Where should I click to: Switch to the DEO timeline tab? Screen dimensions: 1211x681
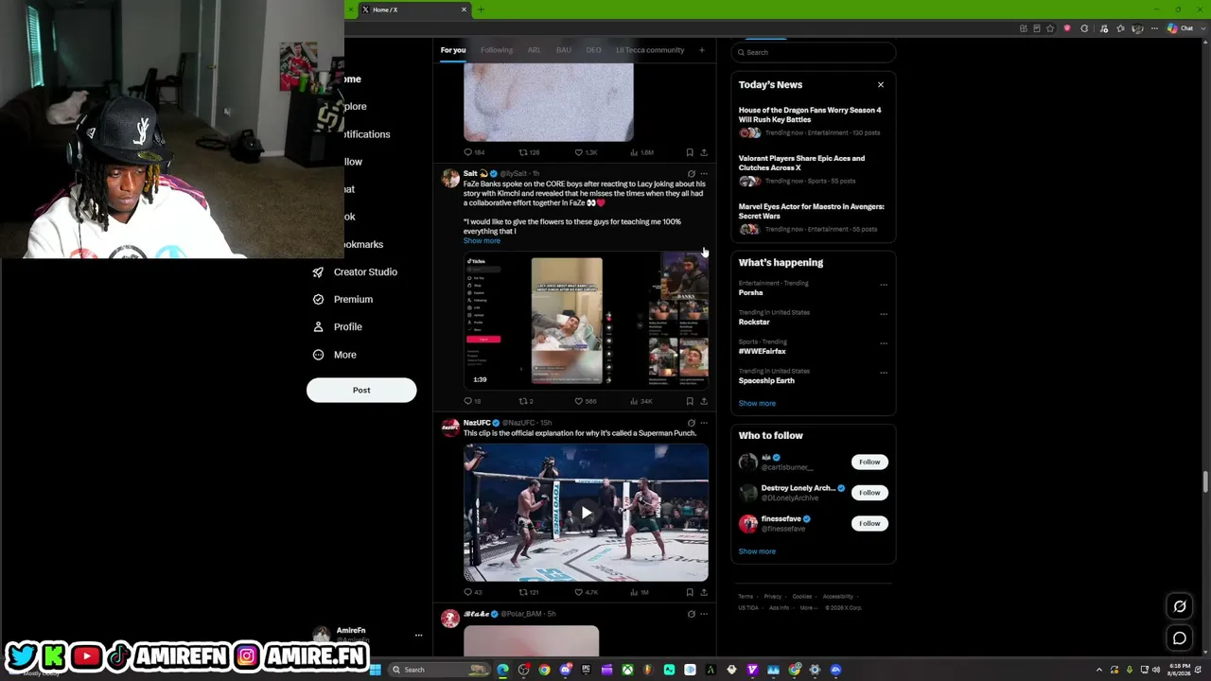593,50
